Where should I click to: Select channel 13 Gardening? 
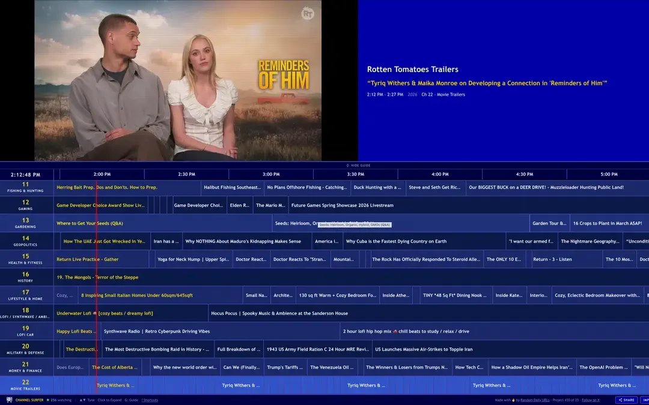pyautogui.click(x=26, y=223)
